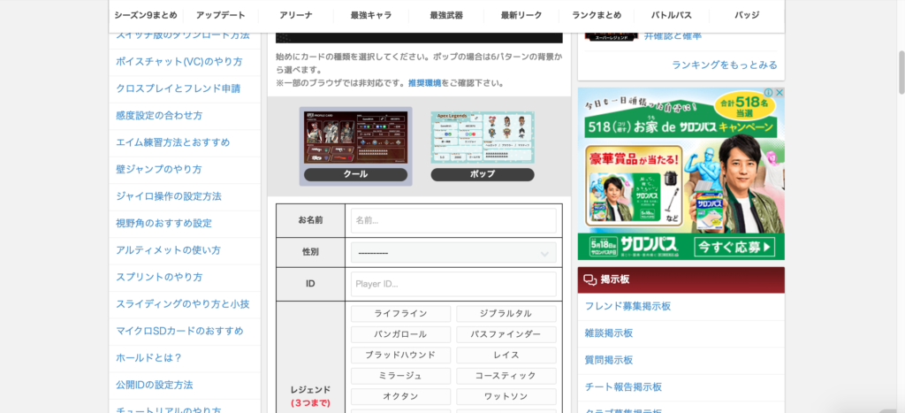Open the 性別 dropdown
Viewport: 905px width, 413px height.
click(x=453, y=253)
